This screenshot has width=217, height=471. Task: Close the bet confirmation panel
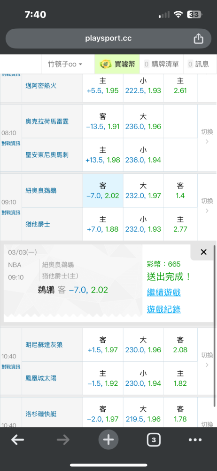pyautogui.click(x=203, y=252)
